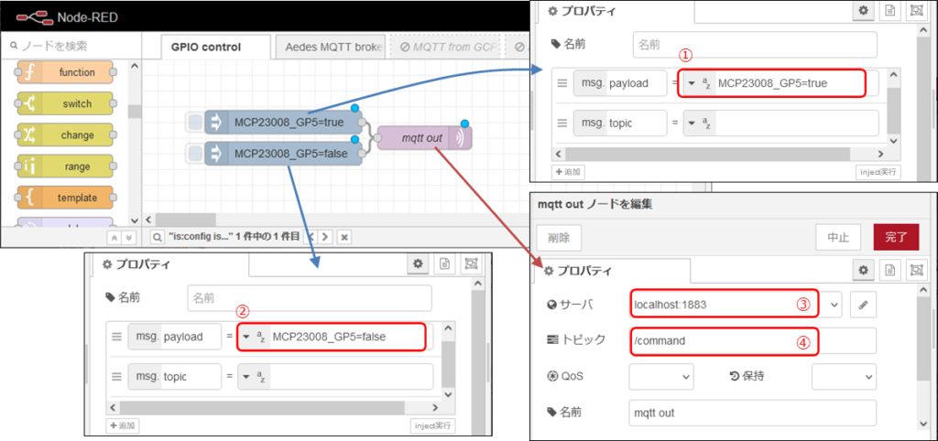Click the pencil icon to edit MQTT server
Image resolution: width=938 pixels, height=441 pixels.
point(861,304)
